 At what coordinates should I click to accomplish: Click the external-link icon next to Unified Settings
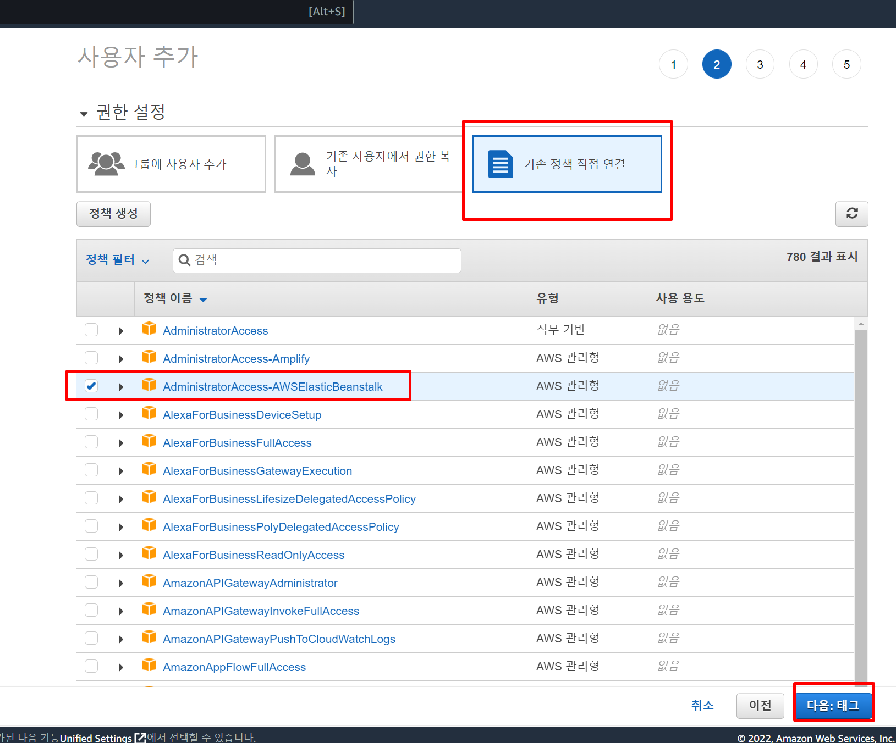coord(141,738)
